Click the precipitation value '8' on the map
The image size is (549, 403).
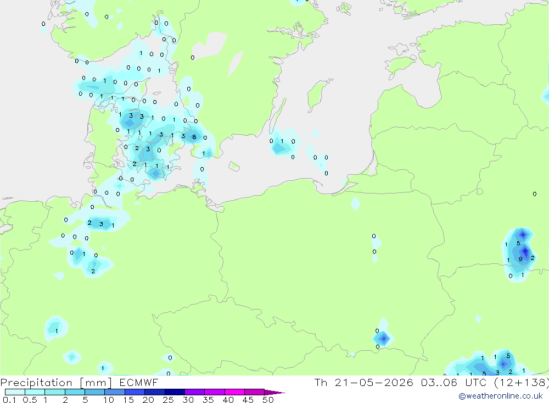[x=194, y=137]
